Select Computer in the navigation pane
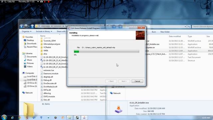The image size is (213, 120). 28,73
